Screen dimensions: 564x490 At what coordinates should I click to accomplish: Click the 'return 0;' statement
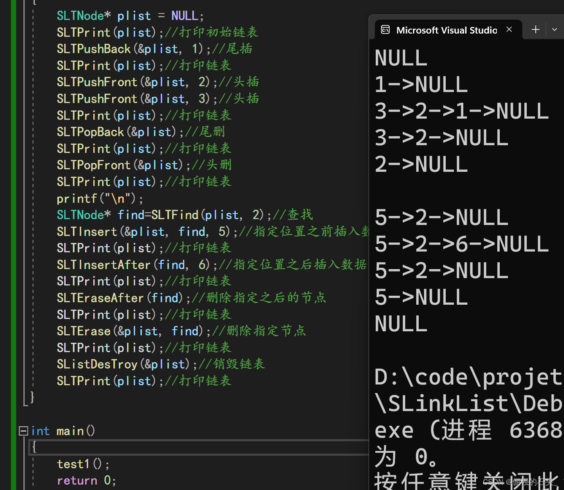(x=86, y=481)
